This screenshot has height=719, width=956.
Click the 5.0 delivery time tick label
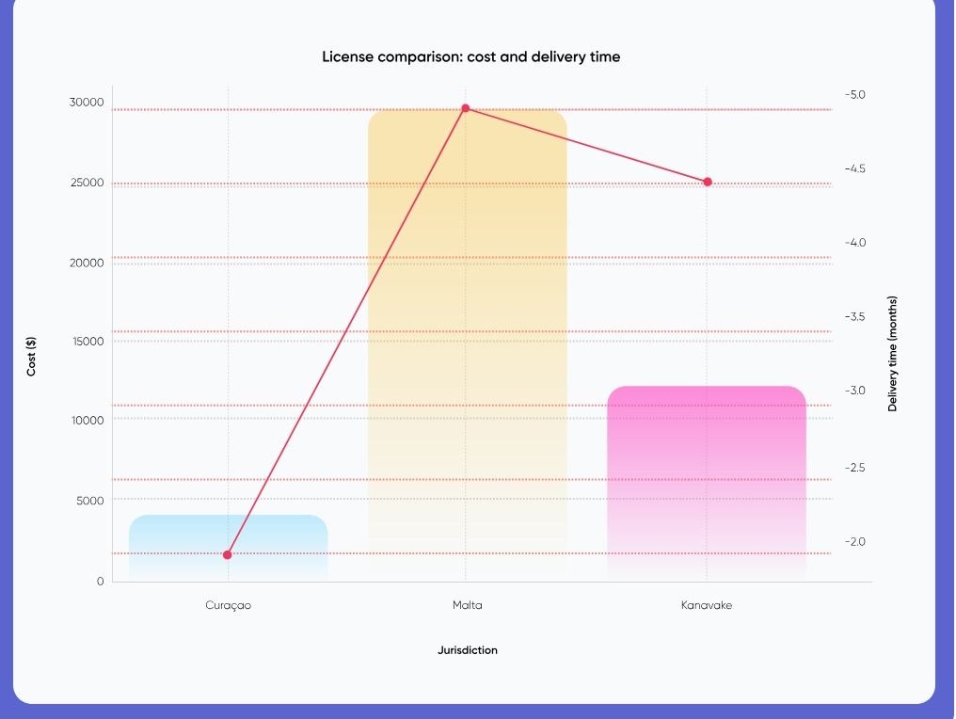click(854, 95)
